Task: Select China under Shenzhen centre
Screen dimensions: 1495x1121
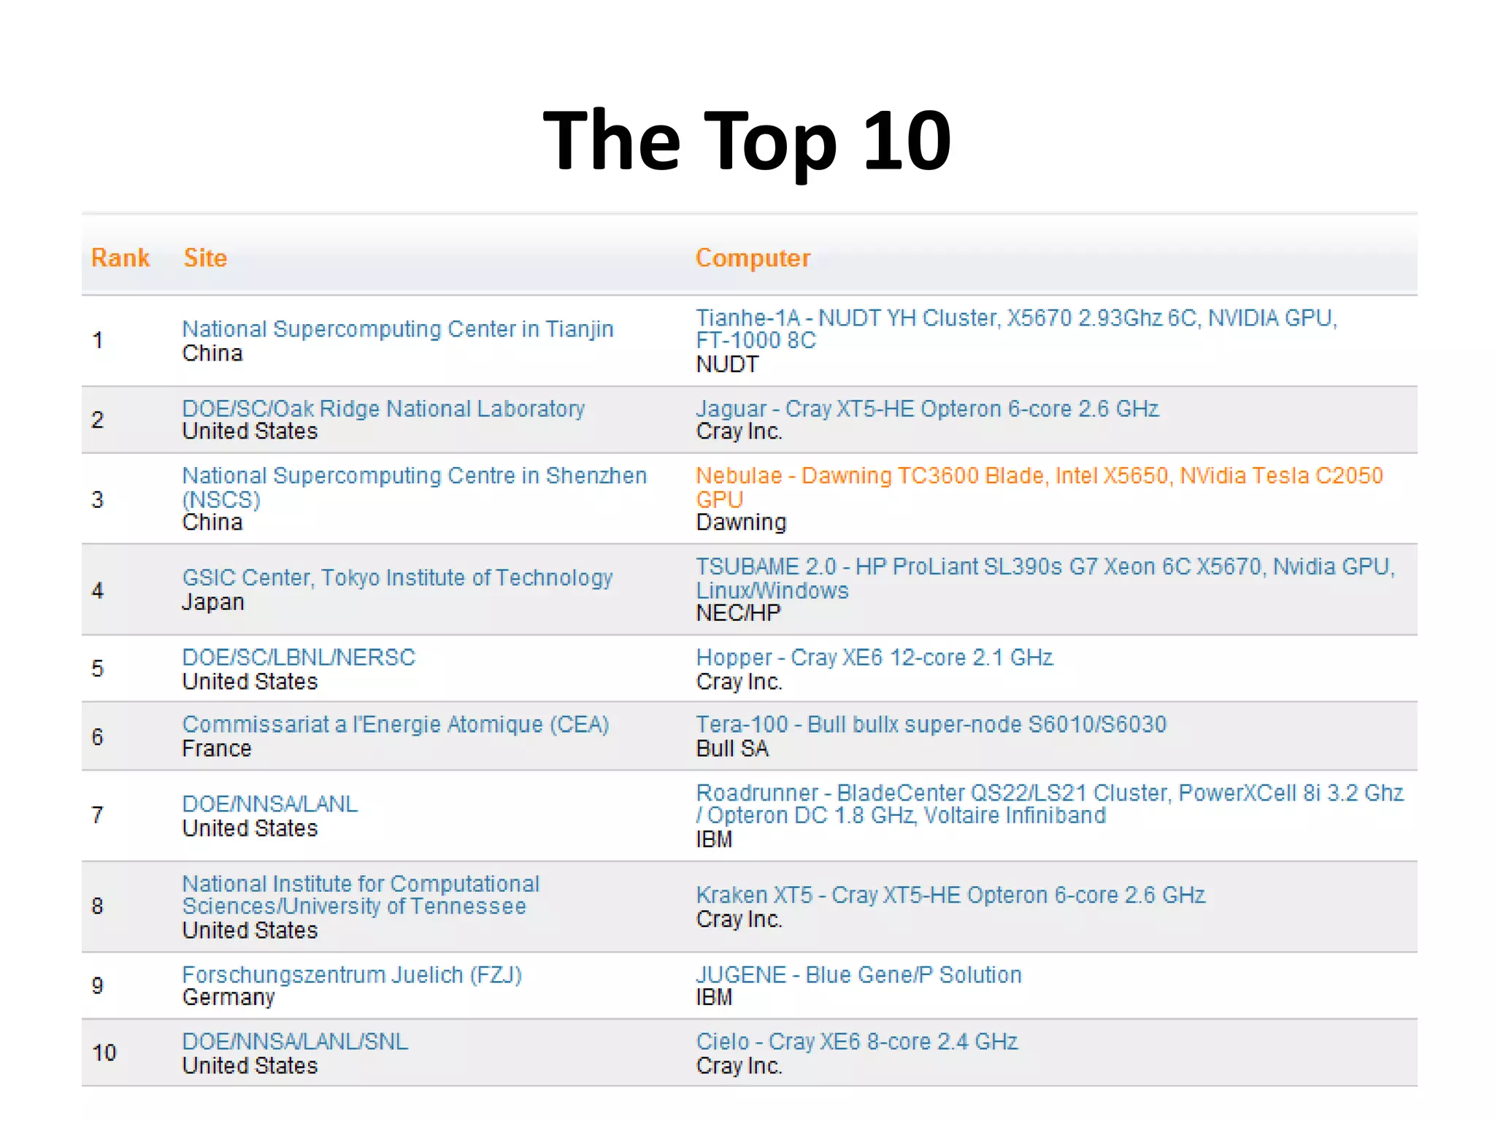Action: pyautogui.click(x=212, y=523)
